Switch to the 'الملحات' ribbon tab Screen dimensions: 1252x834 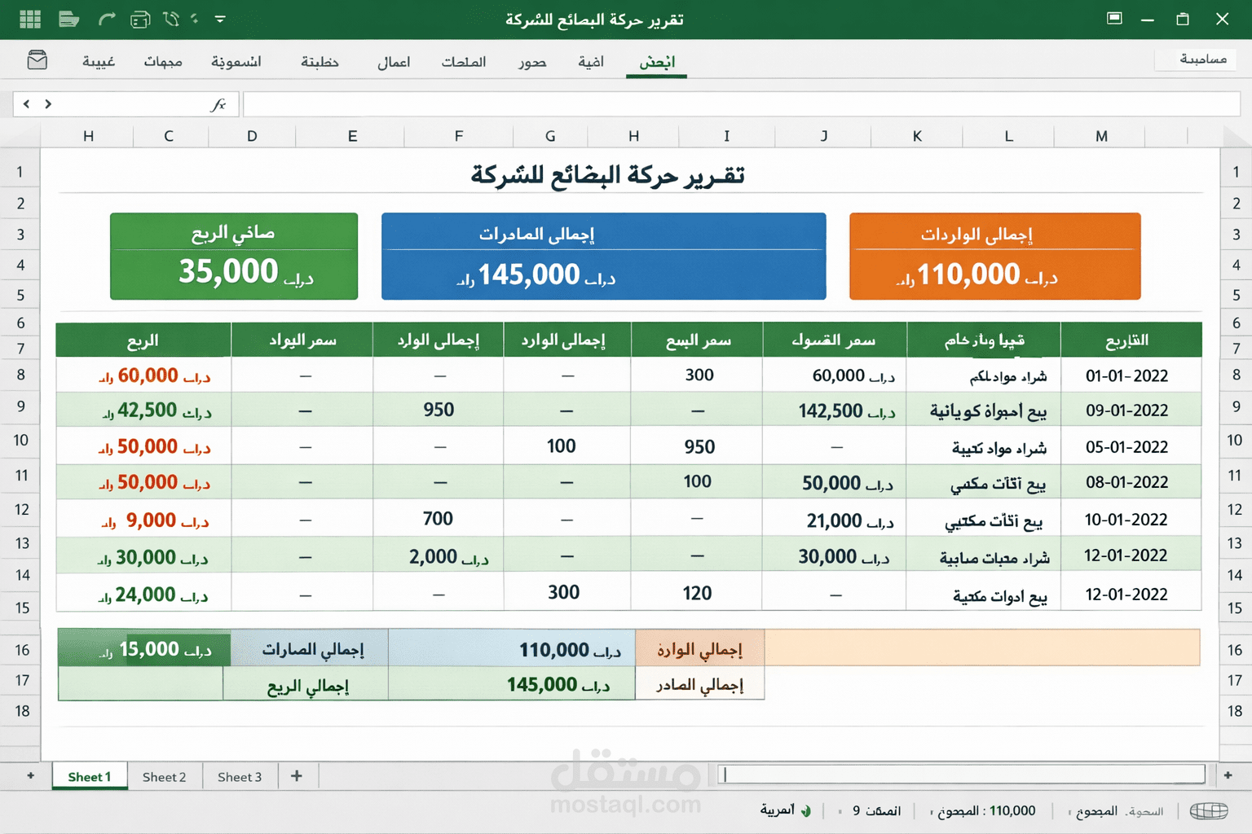(x=464, y=62)
